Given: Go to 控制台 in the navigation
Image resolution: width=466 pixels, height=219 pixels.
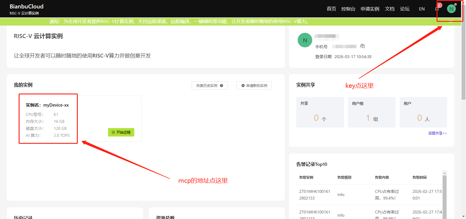Looking at the screenshot, I should 348,9.
